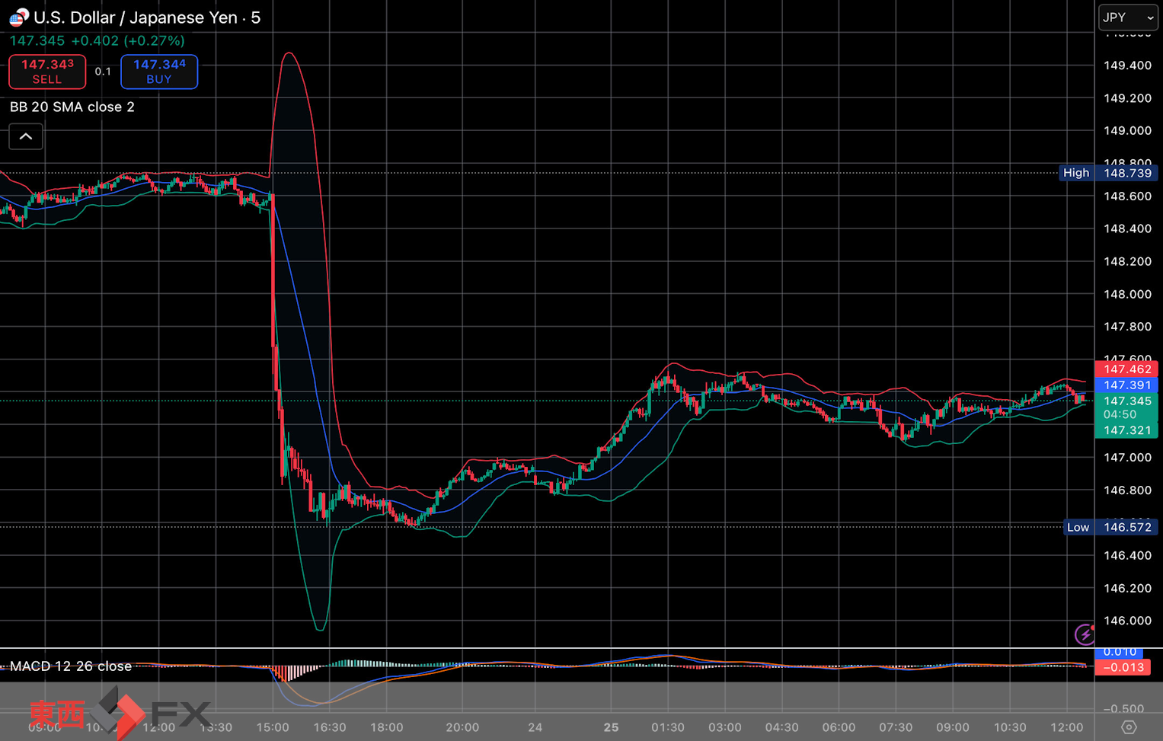Click the purple lightning bolt icon

[1084, 634]
